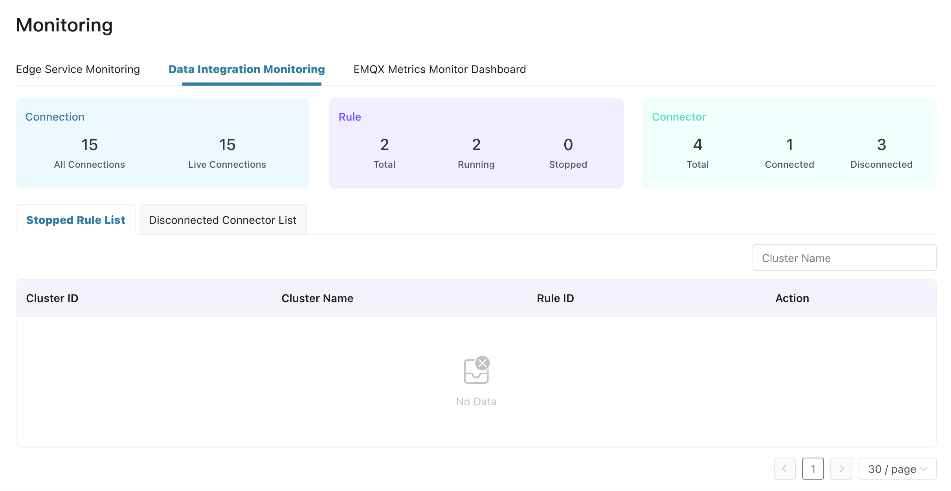Click the Action column header
This screenshot has width=951, height=491.
(x=792, y=298)
